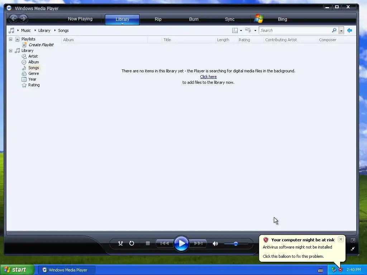Open the search options dropdown arrow

(x=341, y=30)
